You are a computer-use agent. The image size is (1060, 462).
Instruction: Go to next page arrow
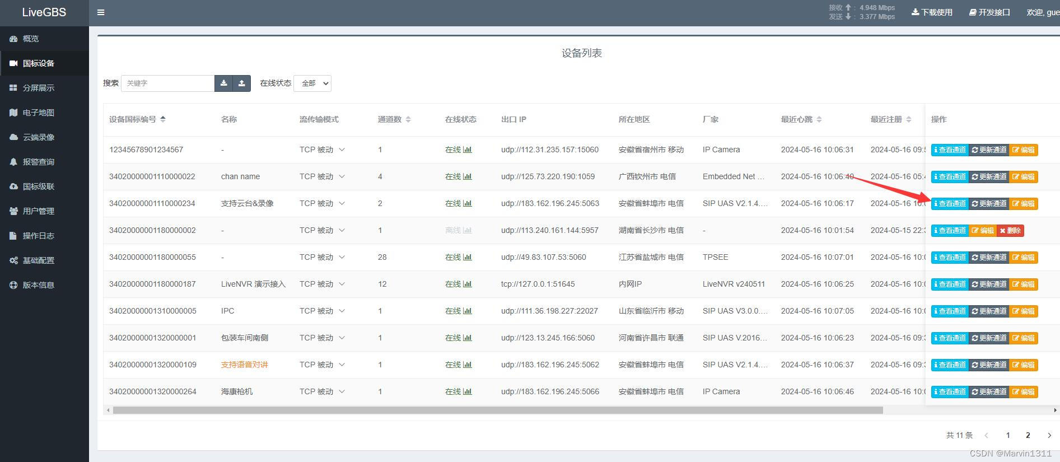pyautogui.click(x=1049, y=435)
